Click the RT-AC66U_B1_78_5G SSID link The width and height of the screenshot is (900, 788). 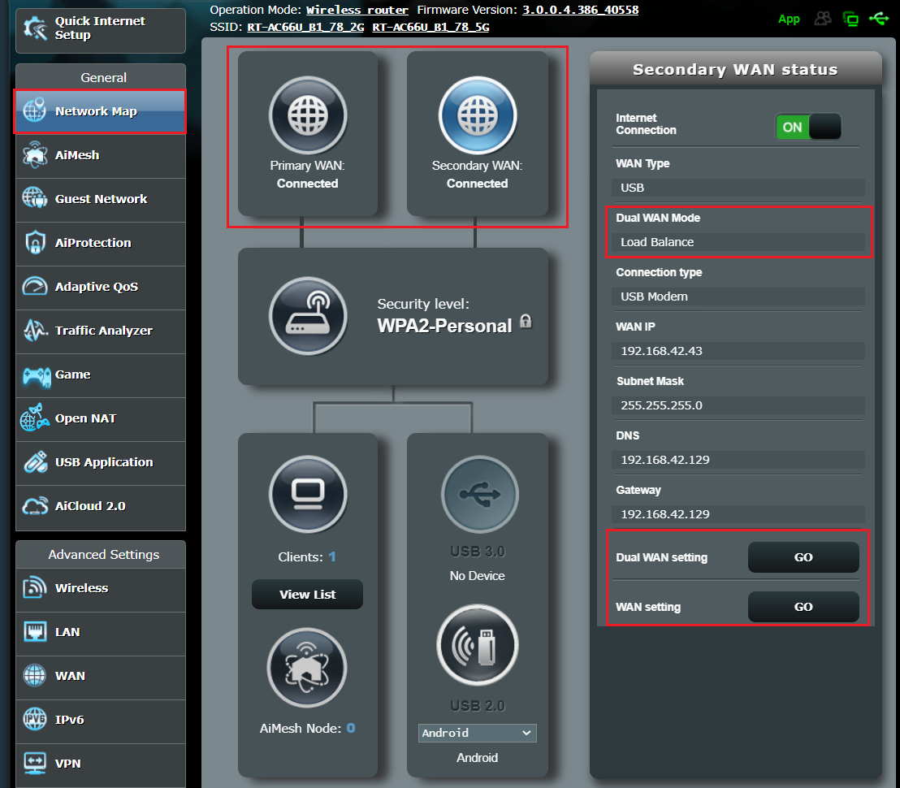click(431, 27)
